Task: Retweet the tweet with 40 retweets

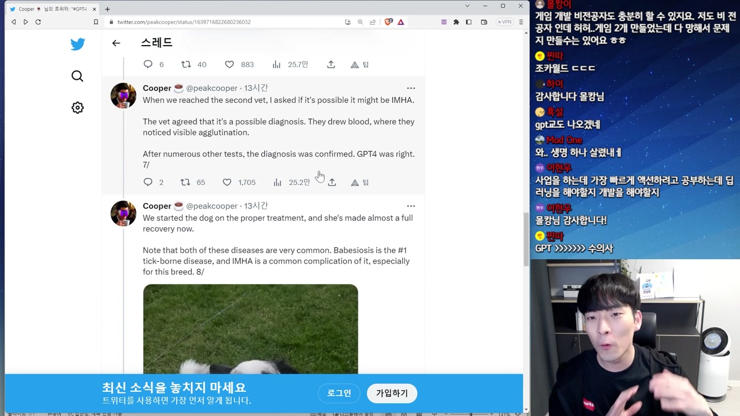Action: (186, 64)
